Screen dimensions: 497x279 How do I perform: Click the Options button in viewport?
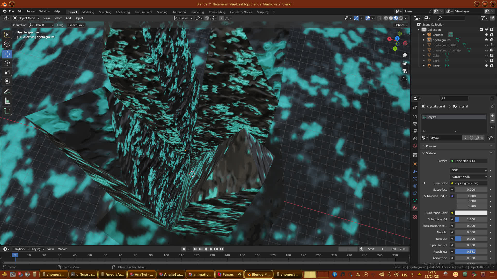[401, 25]
